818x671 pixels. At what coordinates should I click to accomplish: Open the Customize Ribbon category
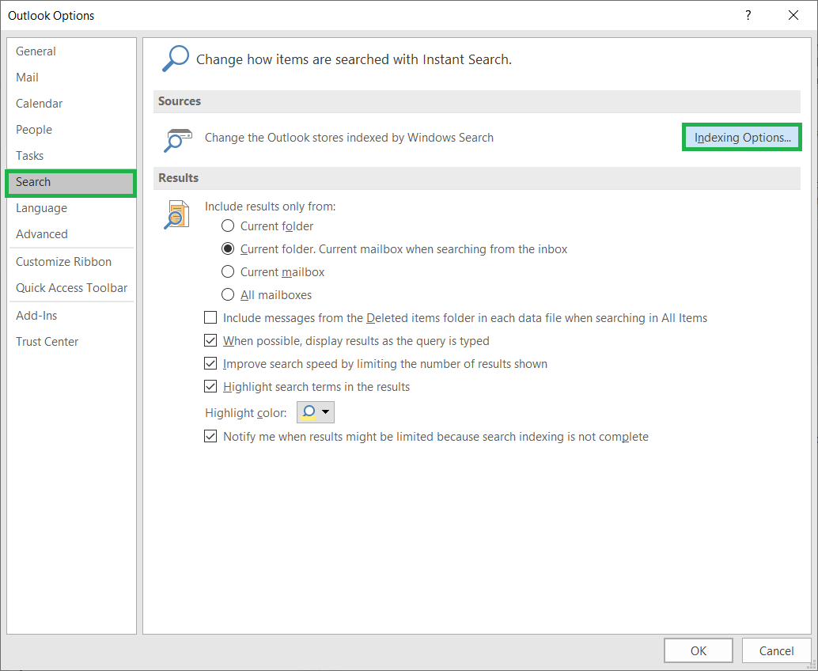click(70, 262)
